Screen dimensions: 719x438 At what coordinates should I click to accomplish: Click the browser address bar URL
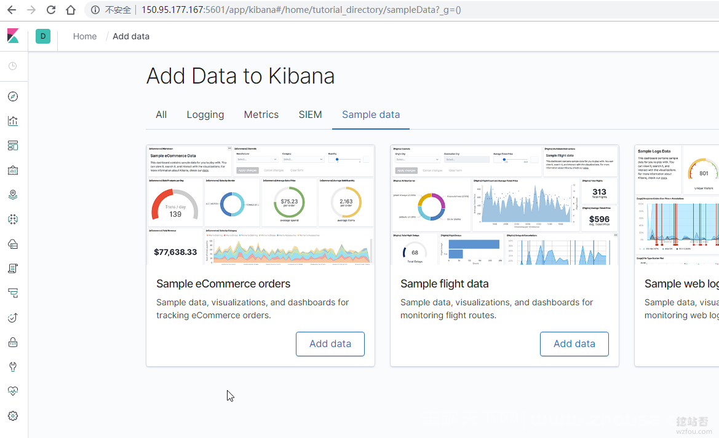click(301, 10)
